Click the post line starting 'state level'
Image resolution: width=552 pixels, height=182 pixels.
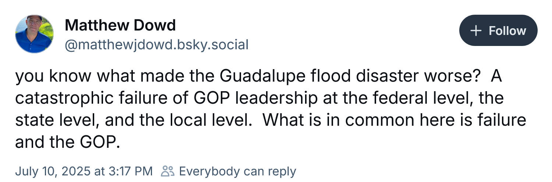point(270,120)
